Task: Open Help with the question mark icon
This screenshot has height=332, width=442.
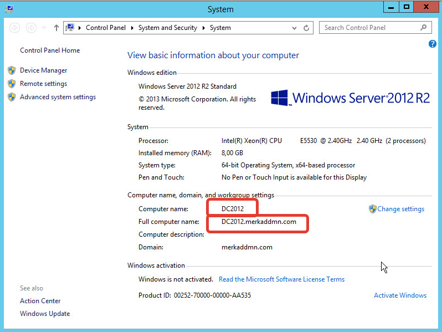Action: (433, 44)
